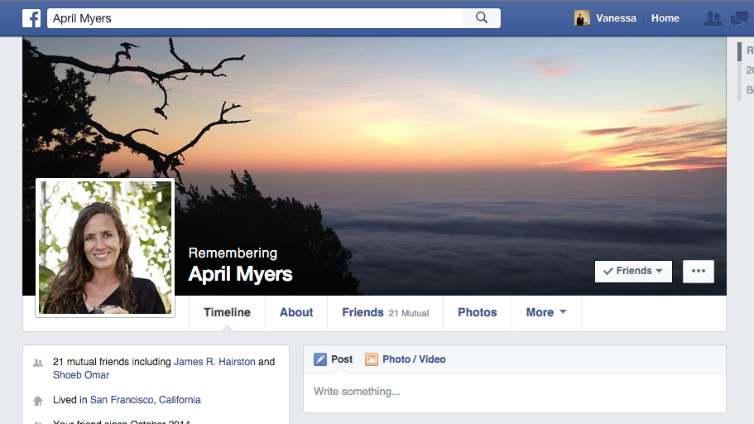Switch to the About tab
The height and width of the screenshot is (424, 754).
(296, 312)
